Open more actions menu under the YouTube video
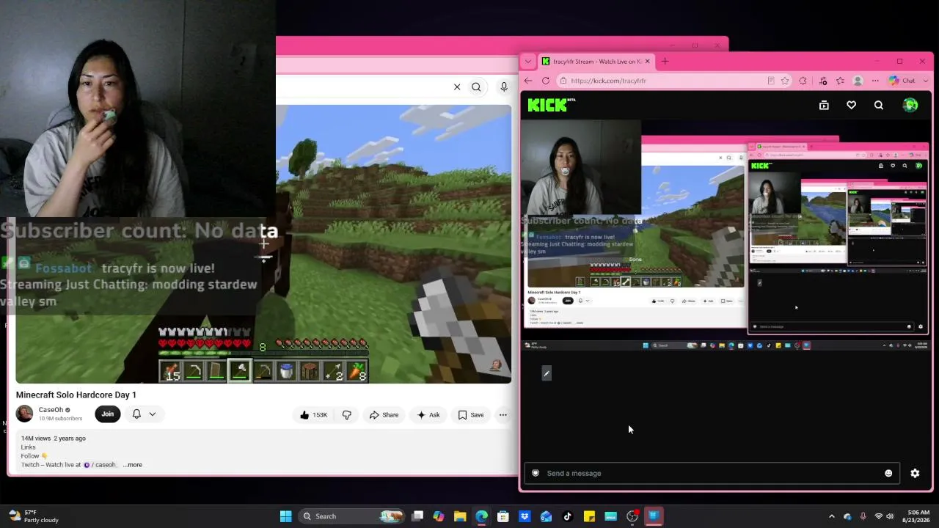The height and width of the screenshot is (528, 939). coord(503,415)
